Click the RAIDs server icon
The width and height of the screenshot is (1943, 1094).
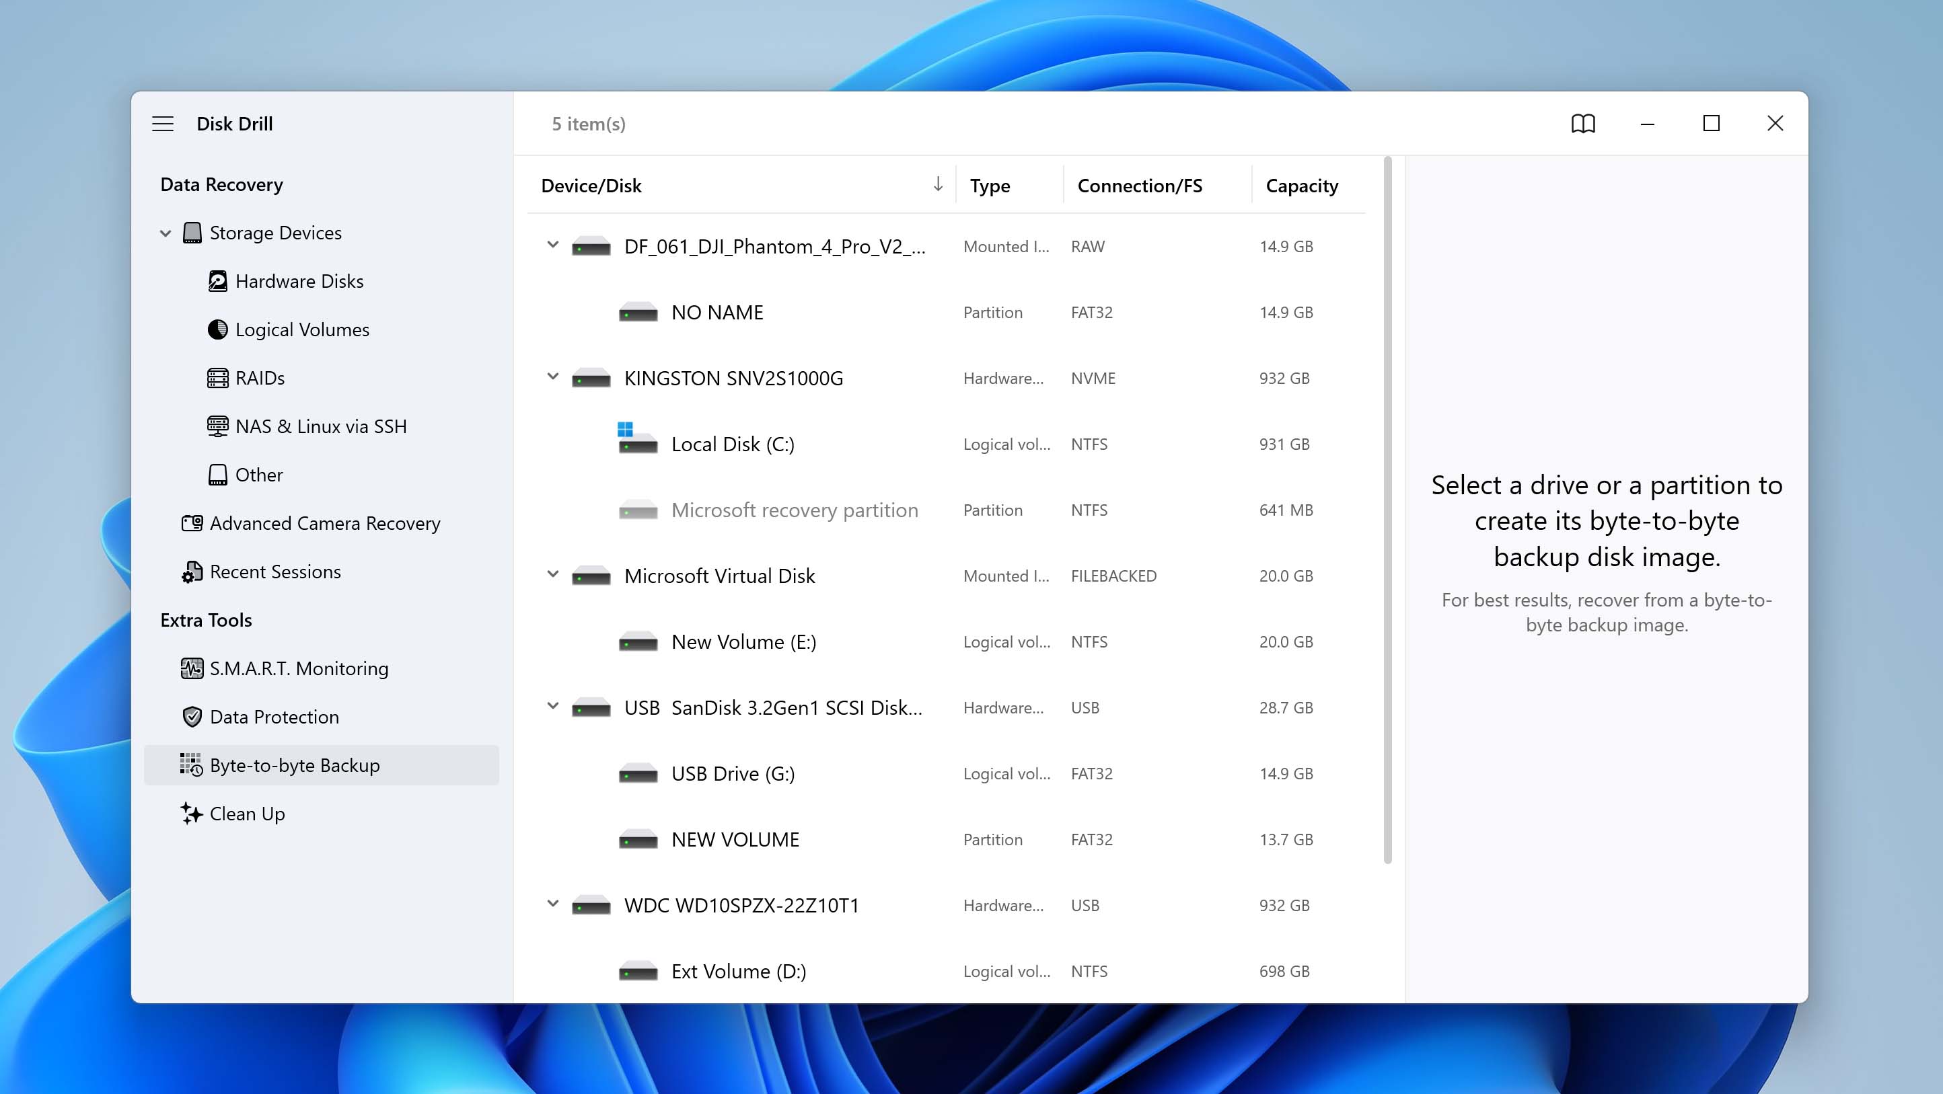[x=218, y=378]
